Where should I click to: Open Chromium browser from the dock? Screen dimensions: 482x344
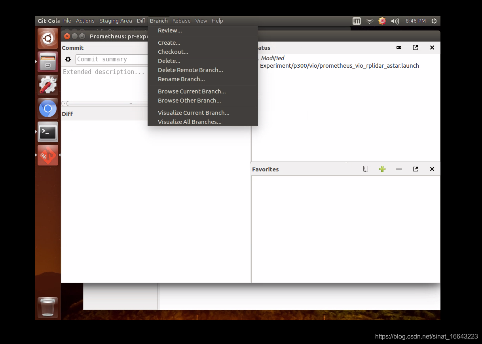(48, 108)
